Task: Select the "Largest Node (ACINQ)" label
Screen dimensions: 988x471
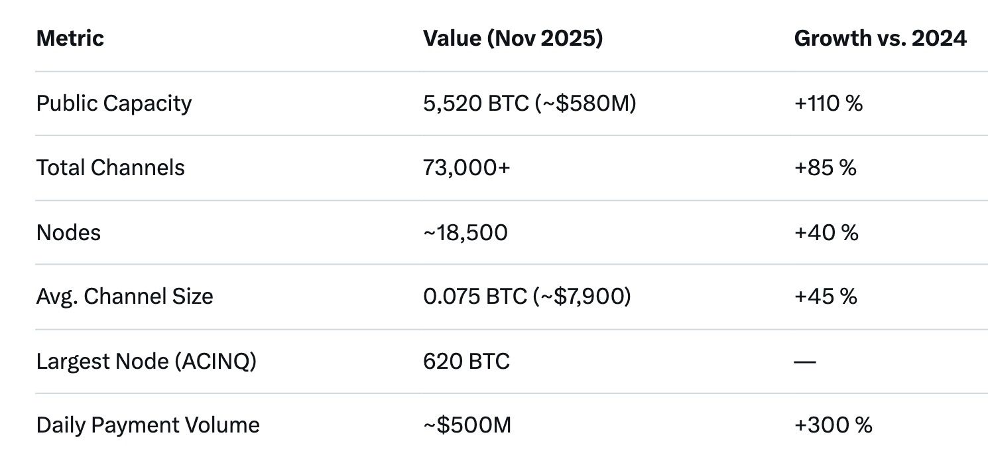Action: 147,362
